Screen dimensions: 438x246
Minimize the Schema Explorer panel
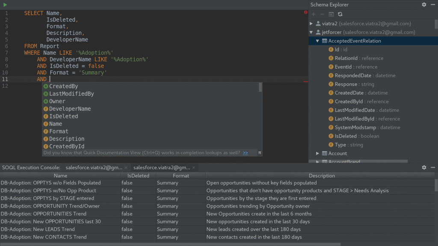coord(432,5)
